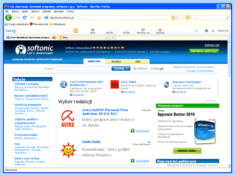
Task: Open Windows Live from the Bing toolbar
Action: 143,31
